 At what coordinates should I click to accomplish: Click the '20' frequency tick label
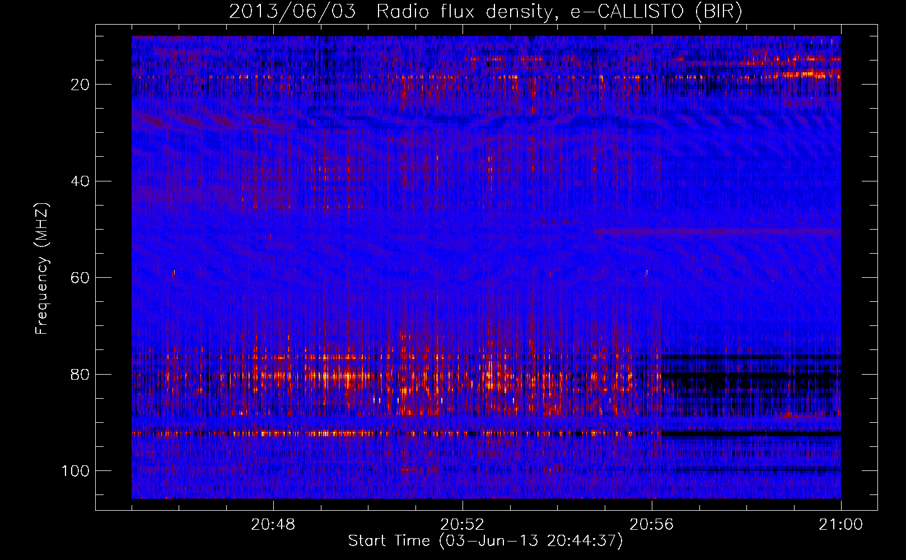coord(80,85)
